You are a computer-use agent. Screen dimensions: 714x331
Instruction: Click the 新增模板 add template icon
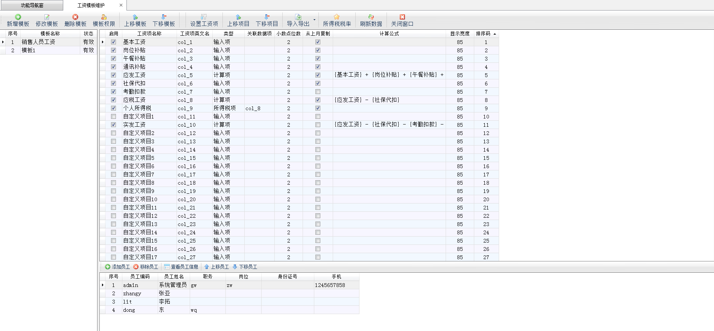[18, 17]
